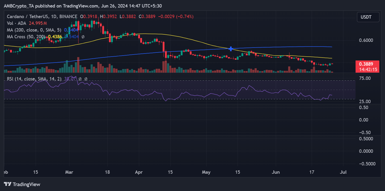Click the RSI upper band dashed line
The width and height of the screenshot is (385, 191).
pos(179,81)
